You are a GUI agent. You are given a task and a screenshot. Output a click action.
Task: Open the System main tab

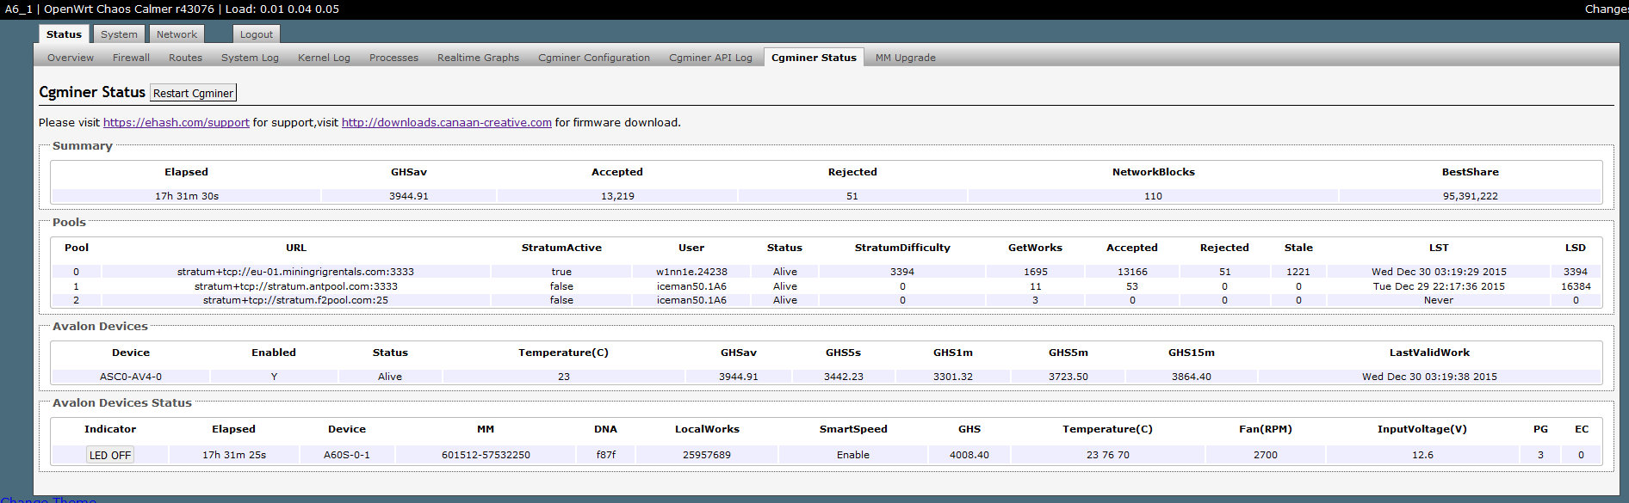[x=119, y=34]
